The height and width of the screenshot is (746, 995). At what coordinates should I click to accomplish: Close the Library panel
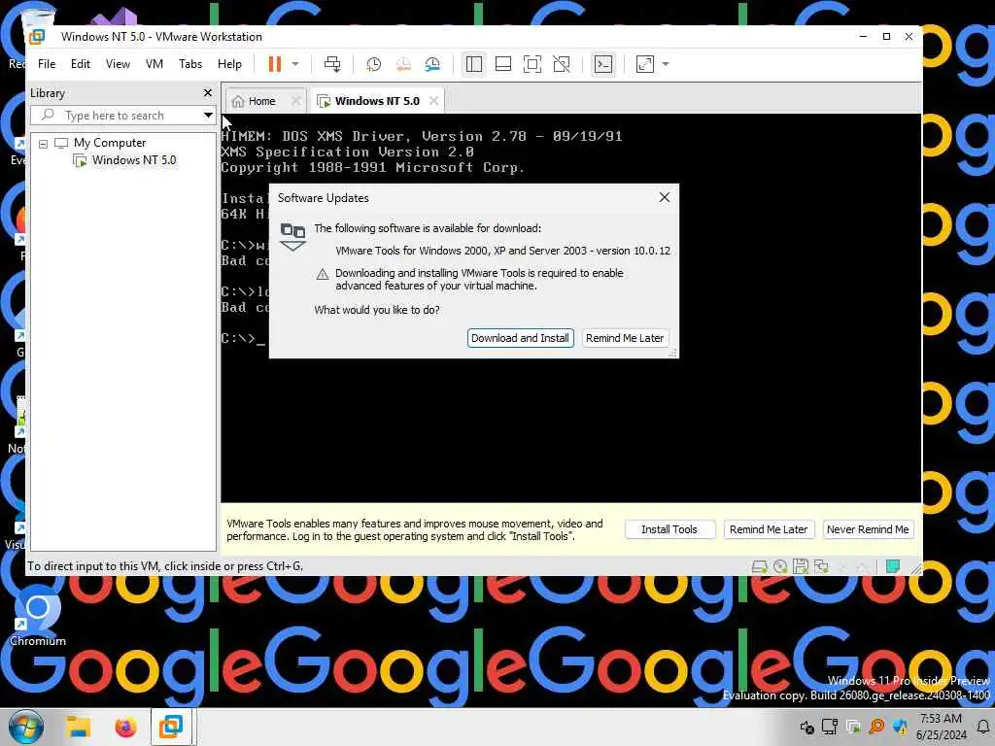[208, 93]
